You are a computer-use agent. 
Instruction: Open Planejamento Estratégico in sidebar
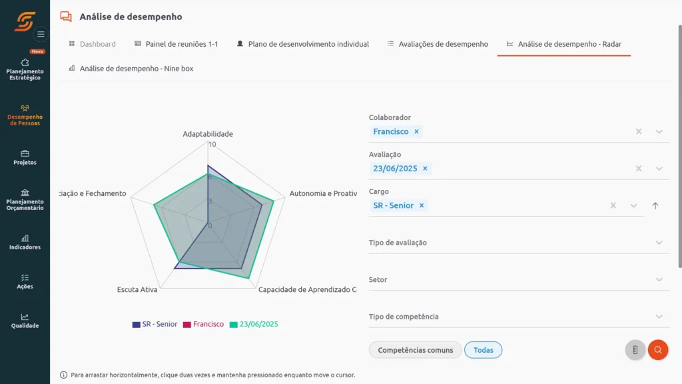25,69
